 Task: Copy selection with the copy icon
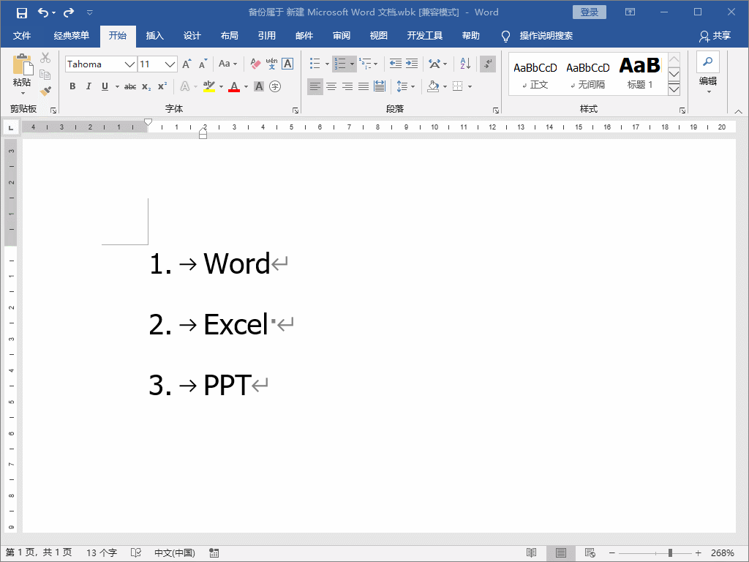tap(45, 75)
